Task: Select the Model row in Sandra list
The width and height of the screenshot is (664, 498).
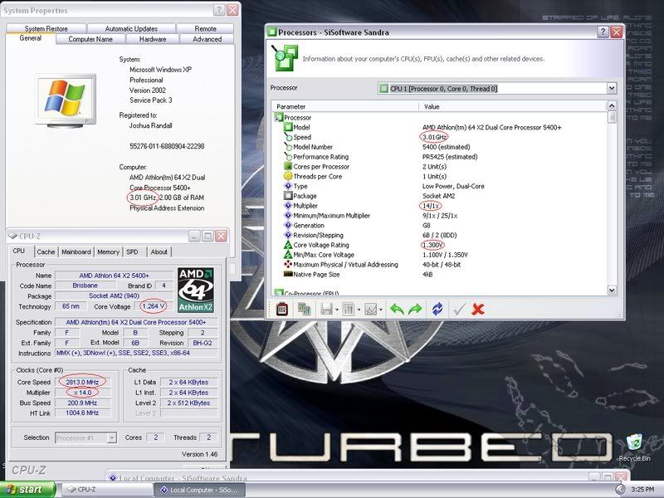Action: 440,127
